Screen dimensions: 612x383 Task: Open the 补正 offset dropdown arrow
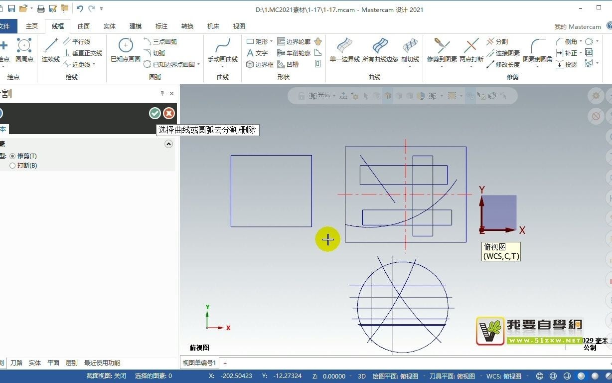point(581,53)
